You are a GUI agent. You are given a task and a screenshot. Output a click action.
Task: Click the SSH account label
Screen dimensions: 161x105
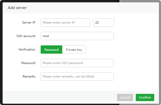pyautogui.click(x=26, y=36)
